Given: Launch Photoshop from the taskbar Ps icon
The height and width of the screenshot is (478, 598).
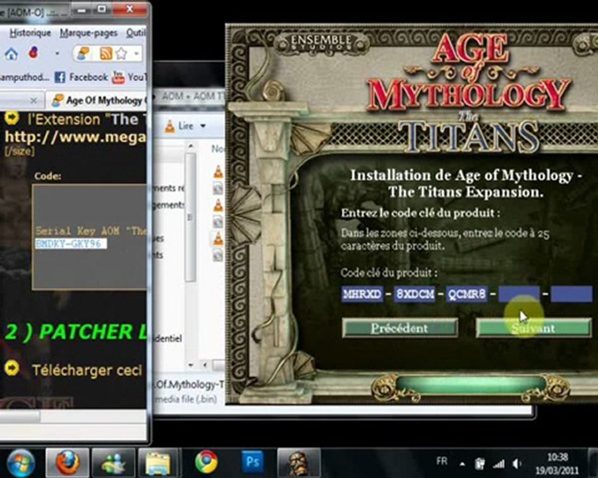Looking at the screenshot, I should point(253,461).
